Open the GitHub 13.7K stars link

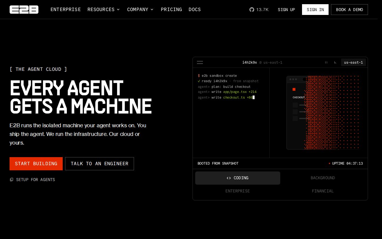coord(259,10)
